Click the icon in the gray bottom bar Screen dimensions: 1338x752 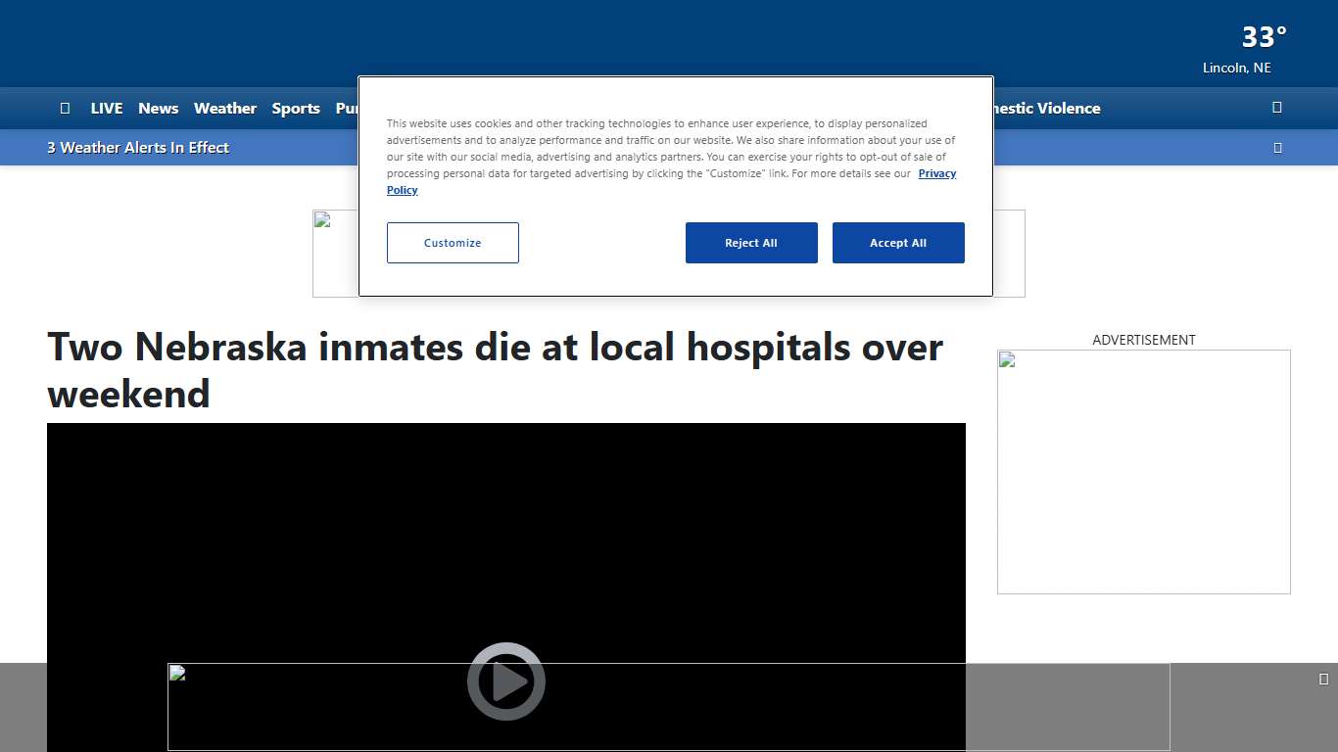coord(1324,678)
